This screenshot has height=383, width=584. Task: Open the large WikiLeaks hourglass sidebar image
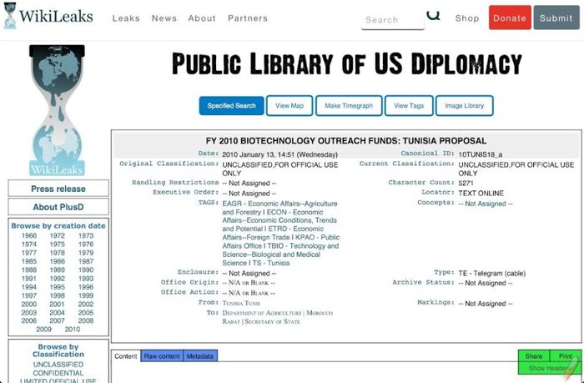(x=57, y=110)
